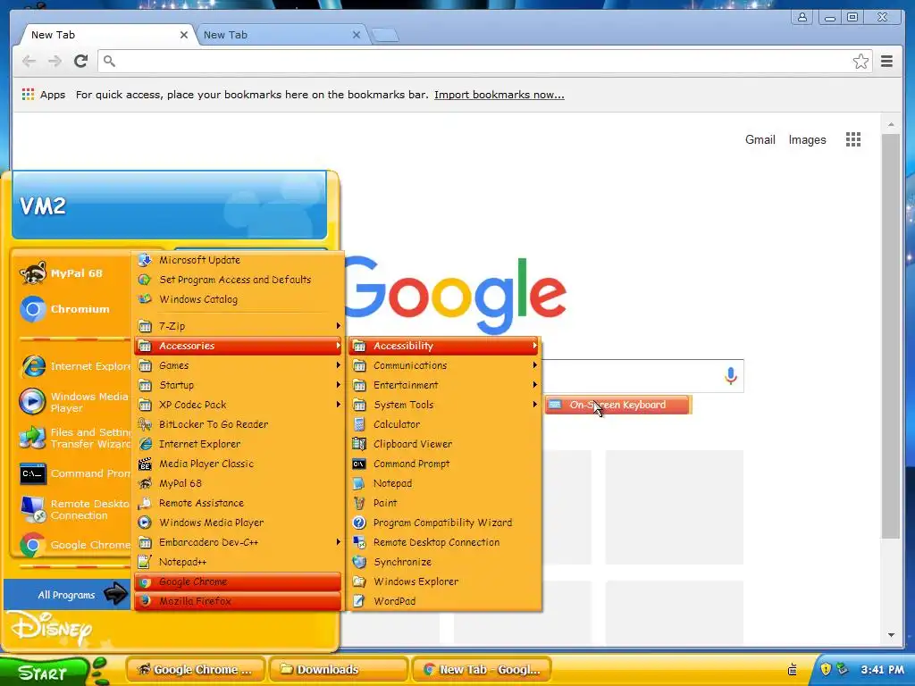915x686 pixels.
Task: Select the Accessories folder entry
Action: 238,346
